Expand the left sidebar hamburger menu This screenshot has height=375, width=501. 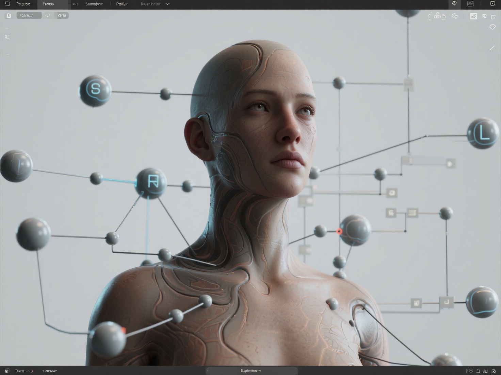coord(7,4)
